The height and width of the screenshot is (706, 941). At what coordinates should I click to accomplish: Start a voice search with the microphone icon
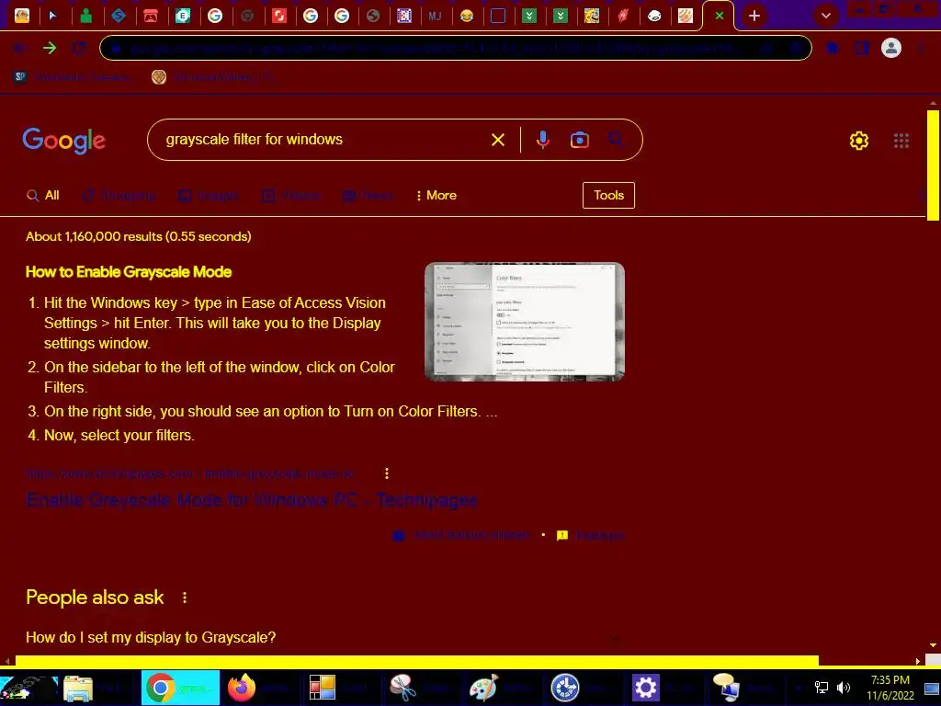[542, 140]
